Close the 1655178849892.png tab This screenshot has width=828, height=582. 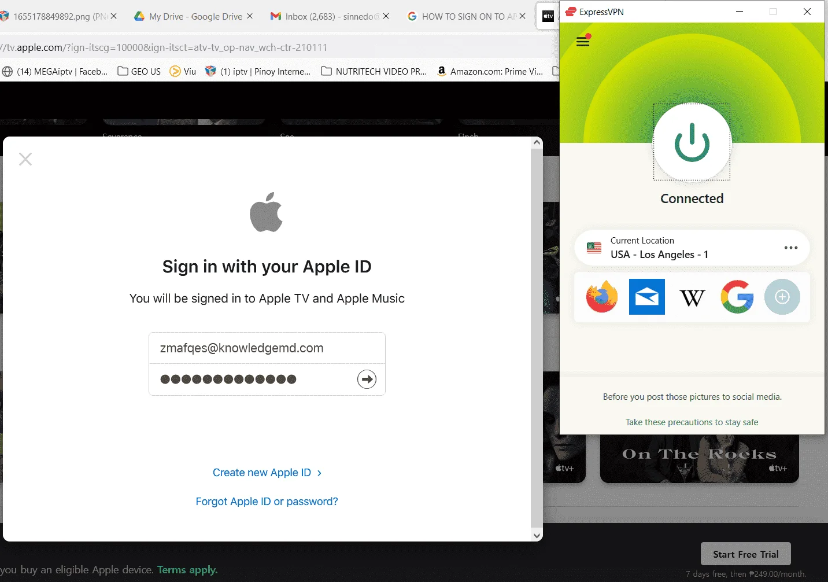(114, 16)
